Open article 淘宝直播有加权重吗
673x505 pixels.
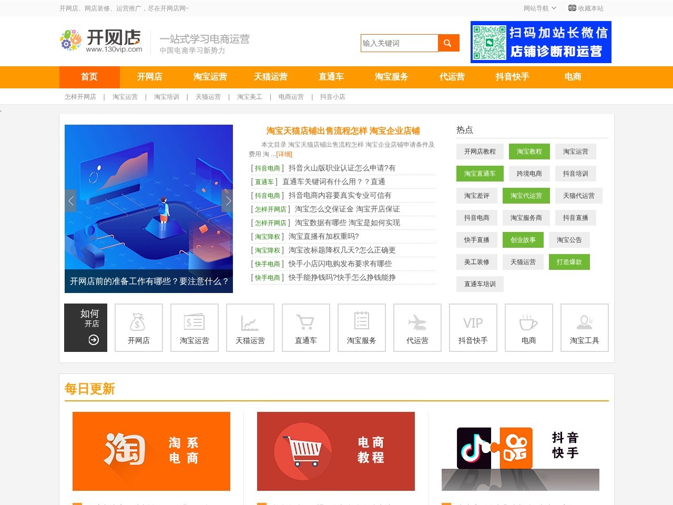(x=324, y=236)
